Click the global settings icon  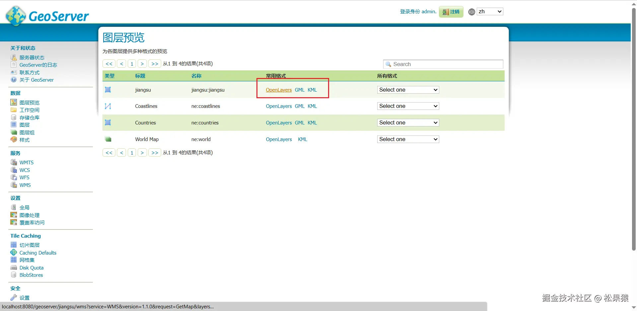point(14,207)
